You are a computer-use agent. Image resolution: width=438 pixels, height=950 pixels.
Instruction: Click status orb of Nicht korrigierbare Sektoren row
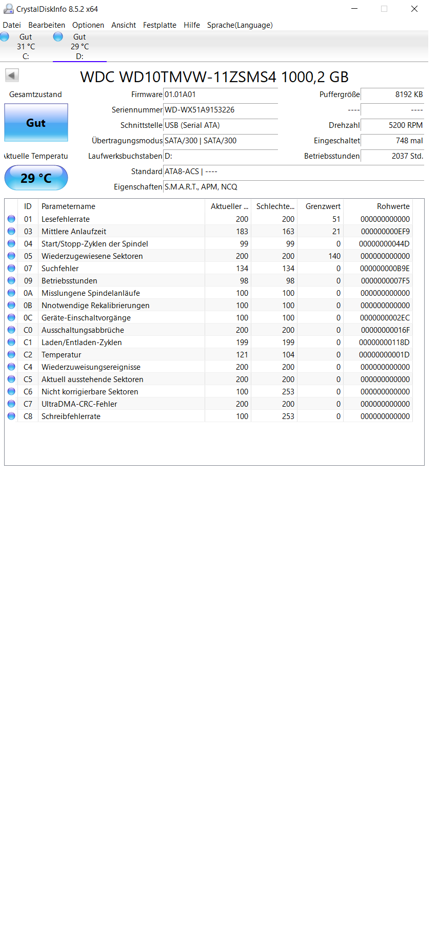(11, 391)
